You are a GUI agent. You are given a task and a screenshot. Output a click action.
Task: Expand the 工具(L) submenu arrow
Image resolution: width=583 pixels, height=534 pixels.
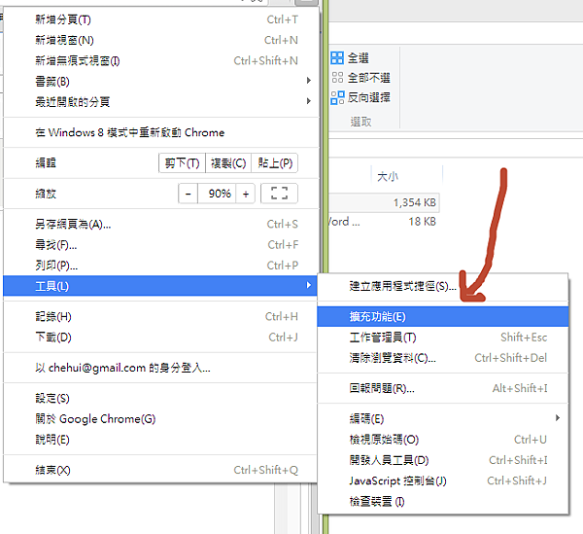coord(308,285)
